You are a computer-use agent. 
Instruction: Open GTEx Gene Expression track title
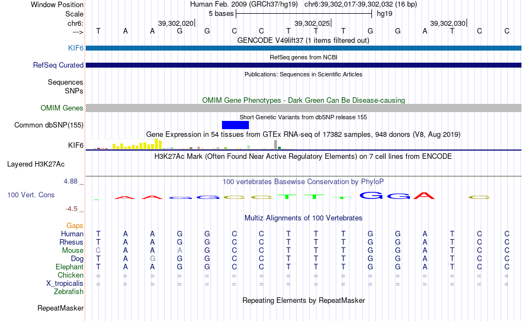point(303,135)
